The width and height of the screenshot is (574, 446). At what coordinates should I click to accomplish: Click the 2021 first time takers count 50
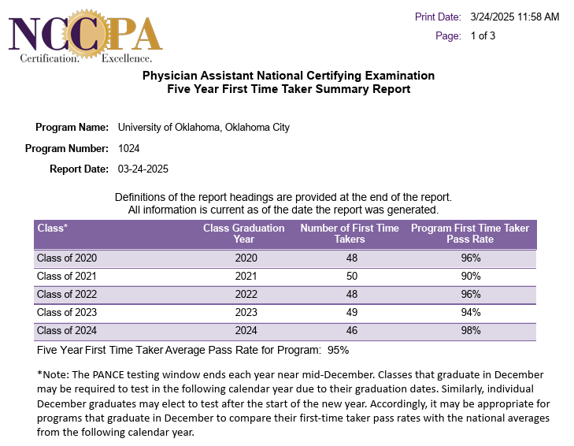click(350, 276)
